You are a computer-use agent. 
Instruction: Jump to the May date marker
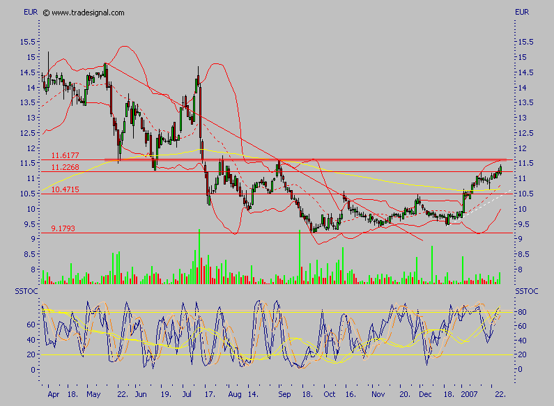tap(93, 393)
